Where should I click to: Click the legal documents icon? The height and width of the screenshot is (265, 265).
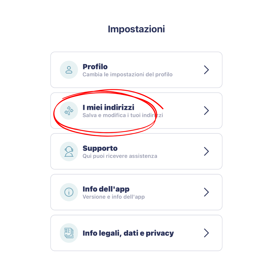click(69, 233)
